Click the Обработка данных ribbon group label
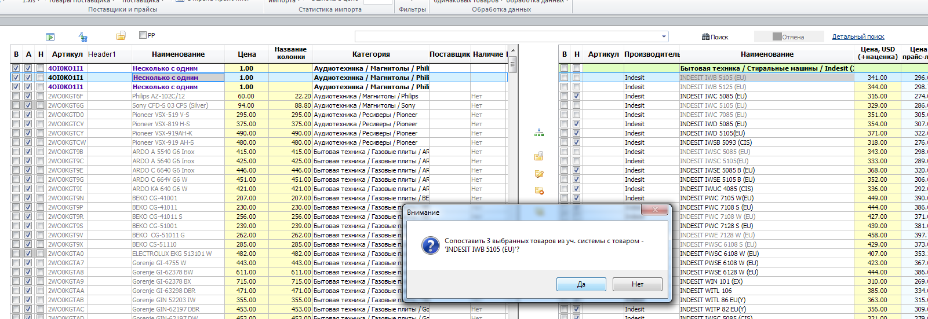This screenshot has width=928, height=319. (x=501, y=9)
